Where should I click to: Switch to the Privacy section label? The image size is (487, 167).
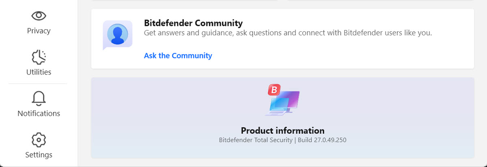pos(39,31)
